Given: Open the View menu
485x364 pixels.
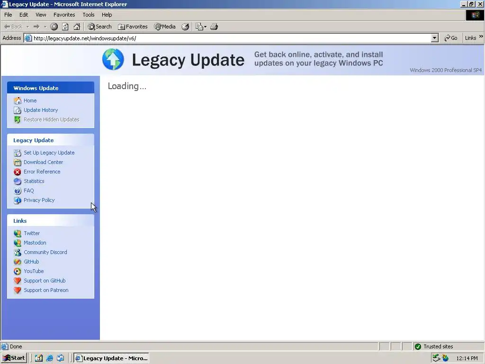Looking at the screenshot, I should pos(41,15).
